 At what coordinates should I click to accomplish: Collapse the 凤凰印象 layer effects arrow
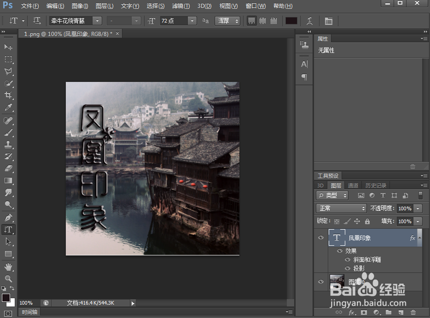click(419, 237)
